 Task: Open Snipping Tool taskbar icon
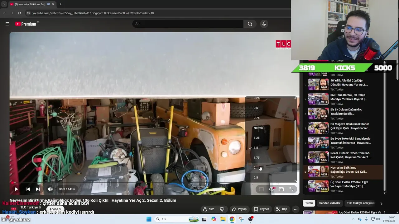pos(241,219)
